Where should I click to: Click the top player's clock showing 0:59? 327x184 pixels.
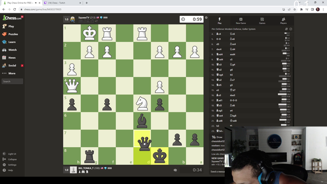click(192, 19)
